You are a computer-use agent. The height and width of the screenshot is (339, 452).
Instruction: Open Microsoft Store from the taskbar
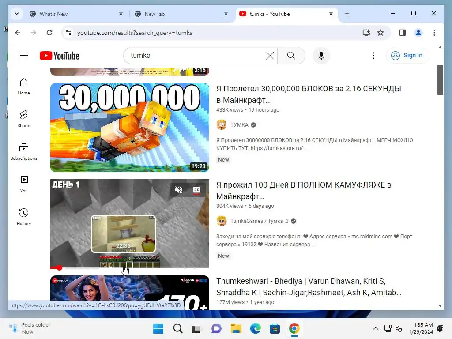tap(275, 328)
